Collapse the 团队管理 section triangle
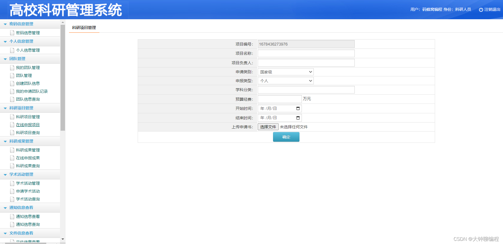The width and height of the screenshot is (503, 244). [5, 59]
